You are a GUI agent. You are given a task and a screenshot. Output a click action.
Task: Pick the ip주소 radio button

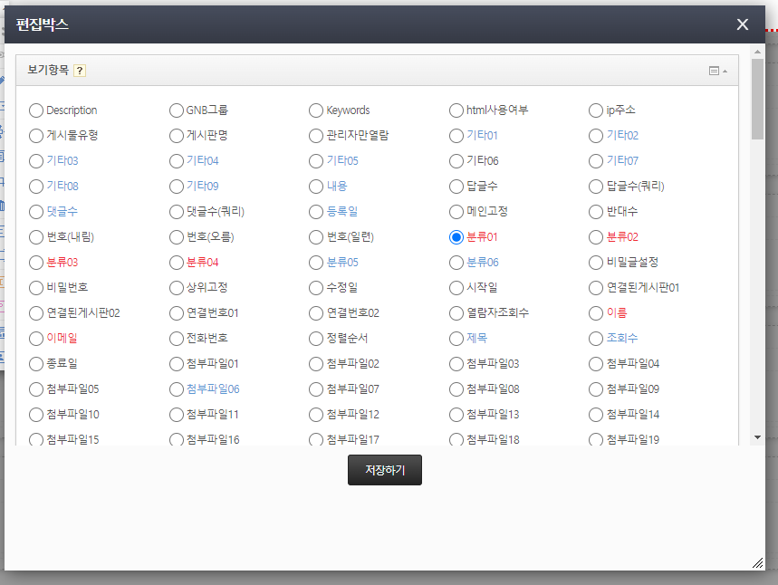pyautogui.click(x=596, y=110)
